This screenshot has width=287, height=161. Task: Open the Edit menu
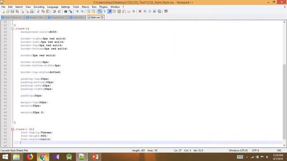[x=10, y=7]
